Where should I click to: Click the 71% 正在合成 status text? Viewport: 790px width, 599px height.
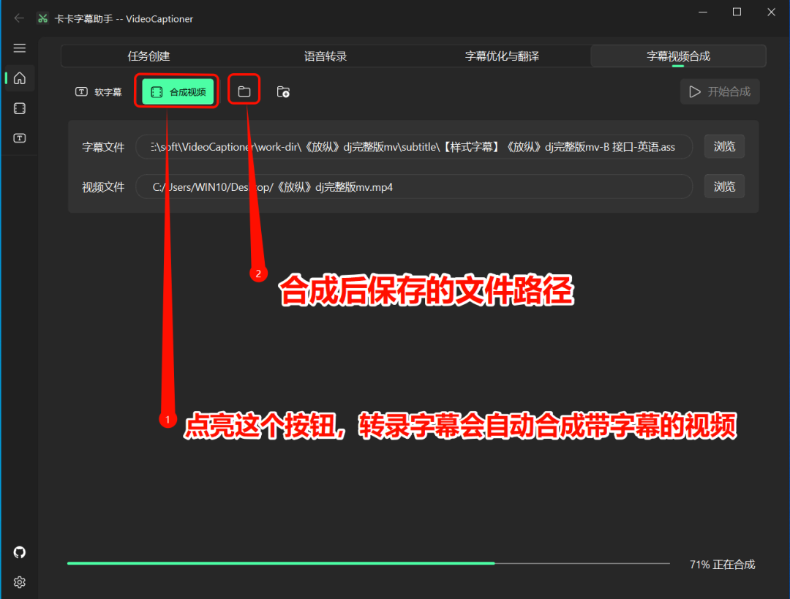point(722,564)
